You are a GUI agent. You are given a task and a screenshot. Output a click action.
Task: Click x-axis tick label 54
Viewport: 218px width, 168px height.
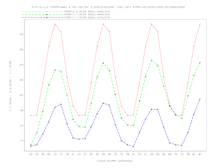click(x=140, y=154)
